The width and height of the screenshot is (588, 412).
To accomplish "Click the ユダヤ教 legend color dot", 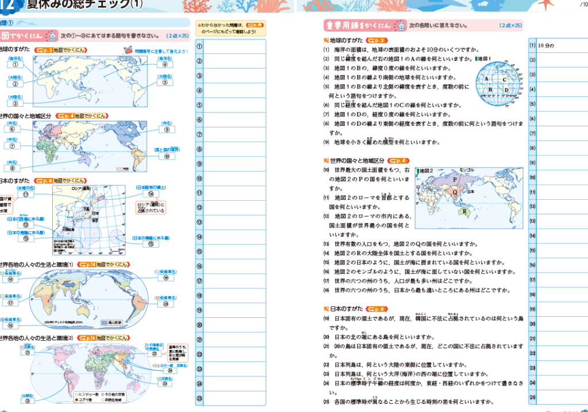I will point(77,401).
